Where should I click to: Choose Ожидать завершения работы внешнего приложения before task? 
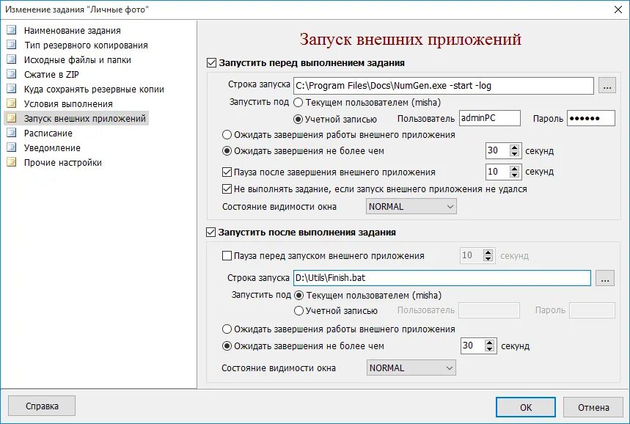(227, 135)
